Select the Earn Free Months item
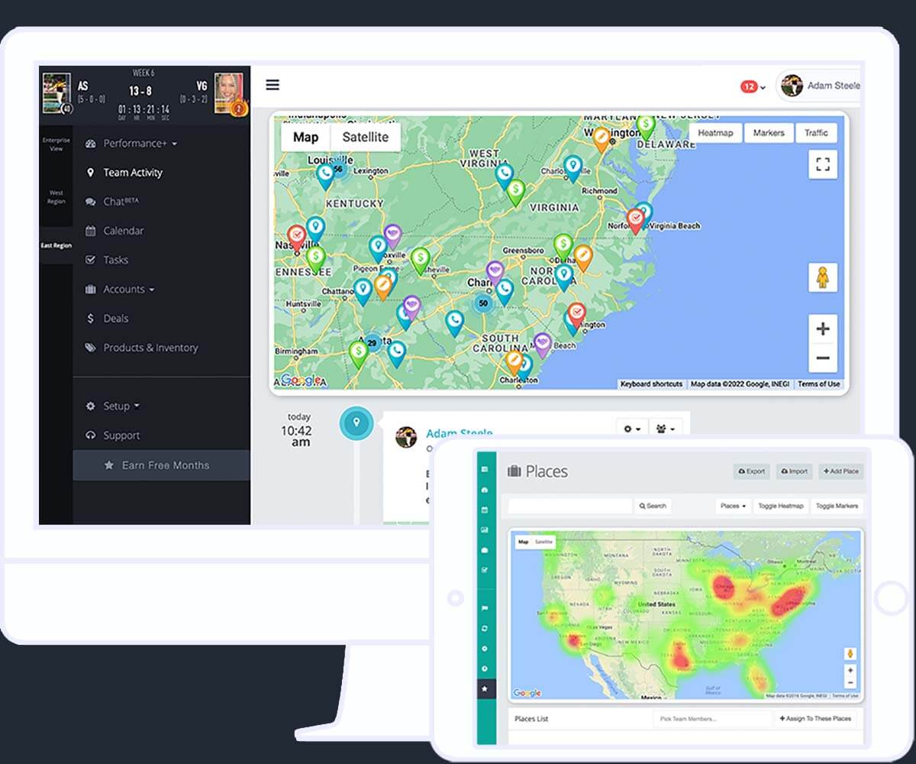916x764 pixels. (161, 465)
